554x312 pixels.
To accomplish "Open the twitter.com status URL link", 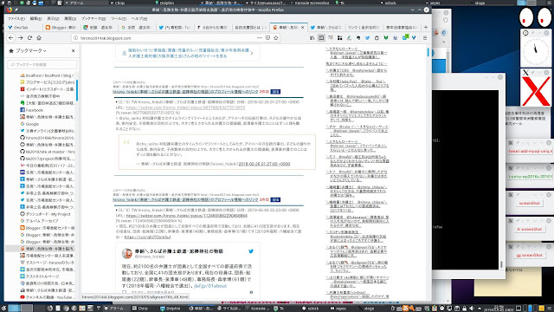I will (187, 216).
